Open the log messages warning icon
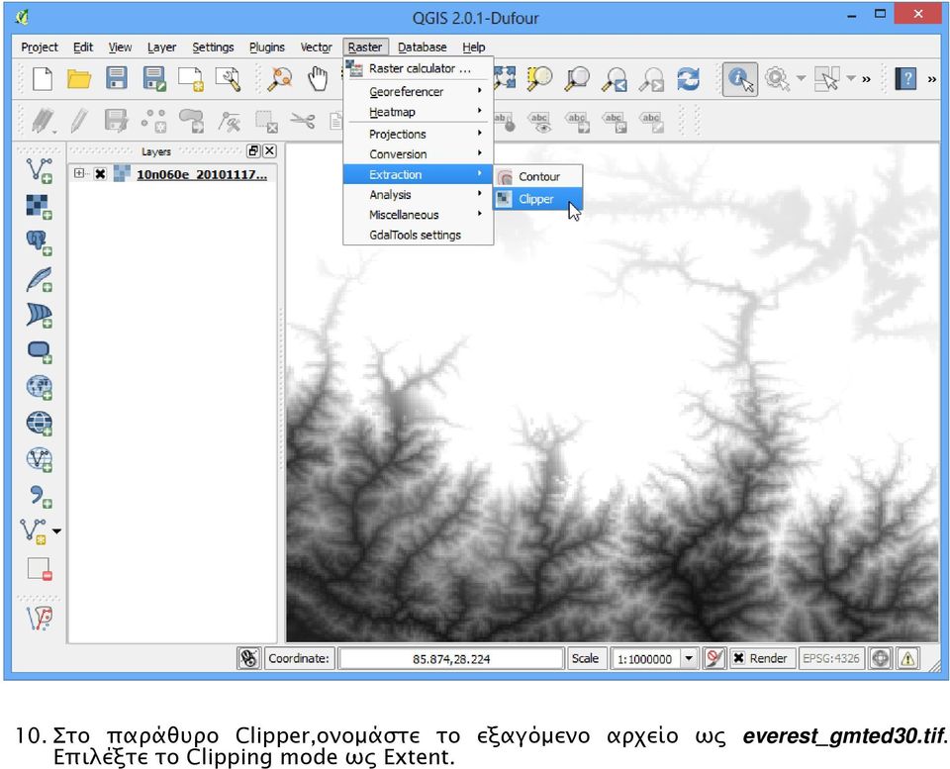 907,658
